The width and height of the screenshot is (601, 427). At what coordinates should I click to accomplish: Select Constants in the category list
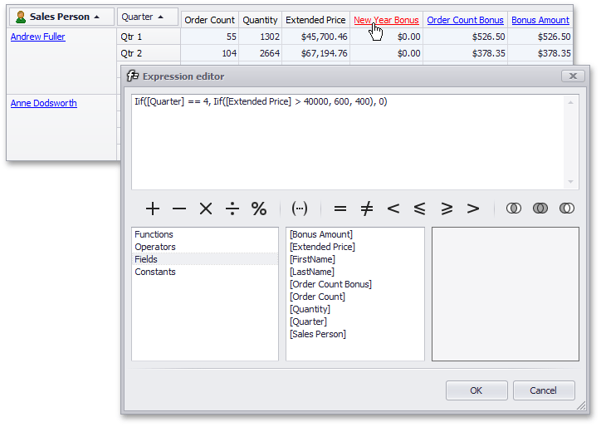pyautogui.click(x=155, y=272)
